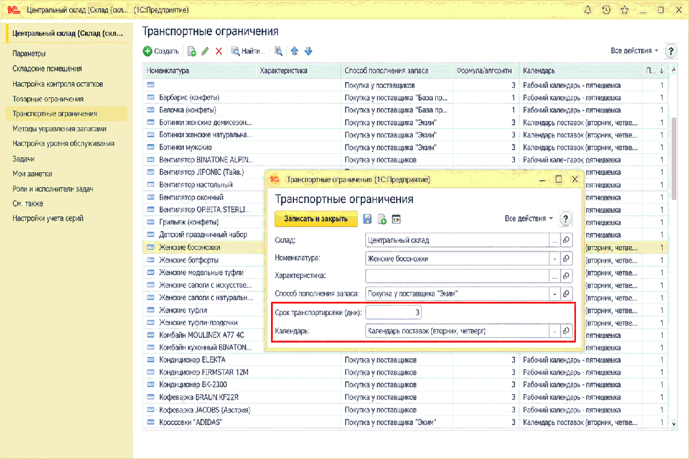Click the floppy disk save icon in the dialog
Screen dimensions: 689x459
367,219
